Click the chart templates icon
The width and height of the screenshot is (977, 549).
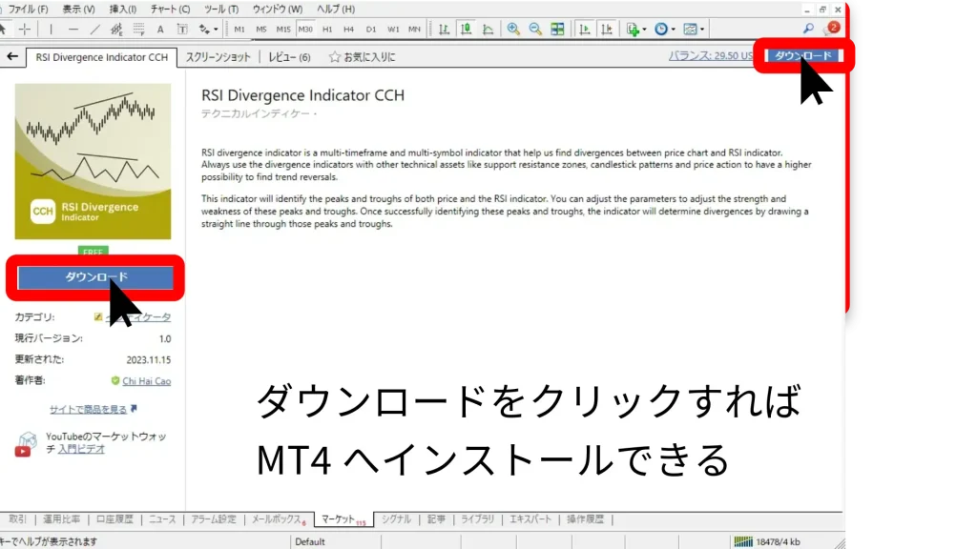point(690,29)
